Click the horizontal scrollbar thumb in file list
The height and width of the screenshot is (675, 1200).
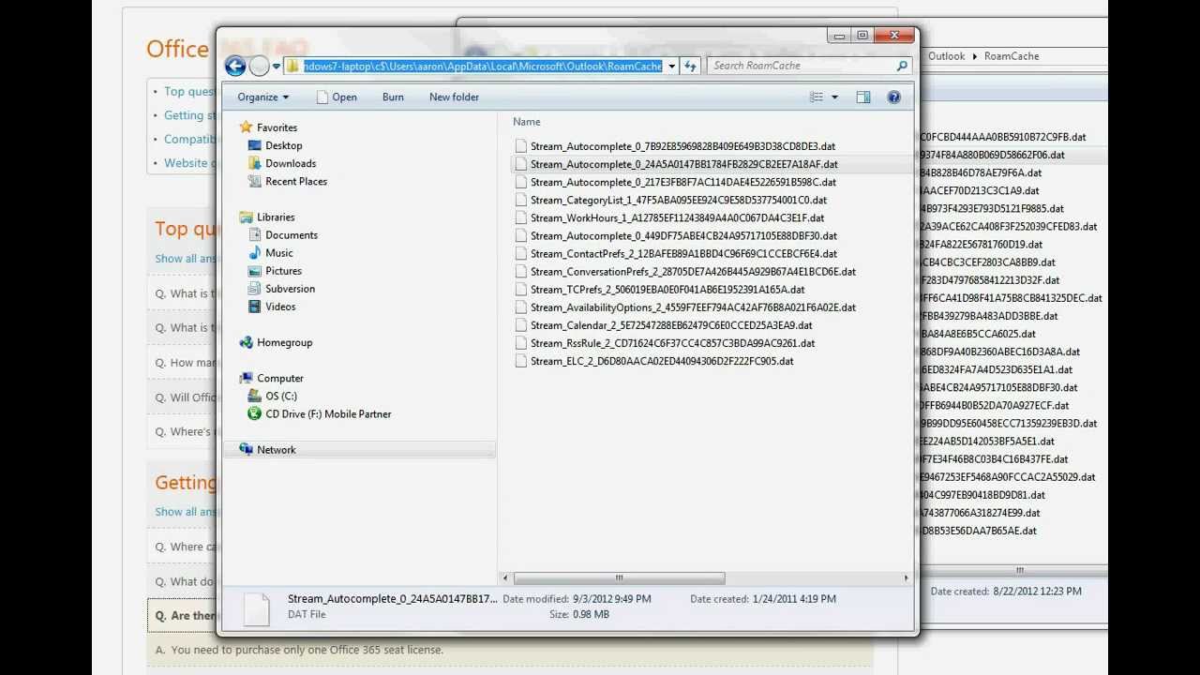point(619,577)
